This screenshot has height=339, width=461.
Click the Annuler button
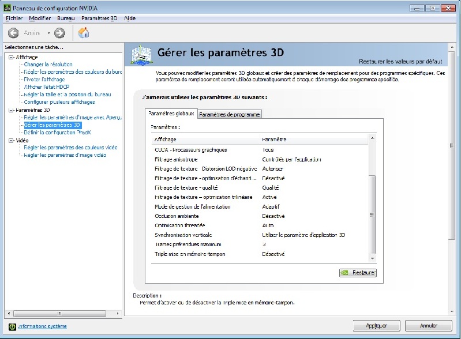point(428,326)
